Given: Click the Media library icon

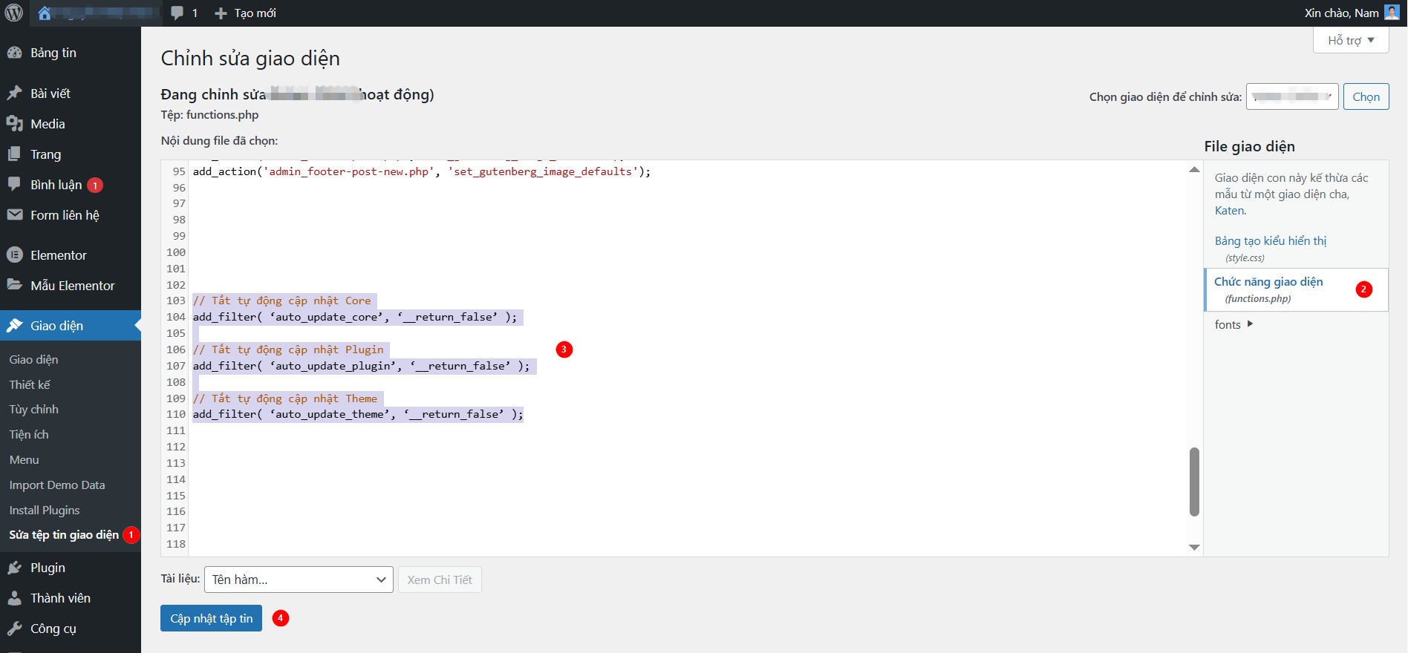Looking at the screenshot, I should (15, 124).
